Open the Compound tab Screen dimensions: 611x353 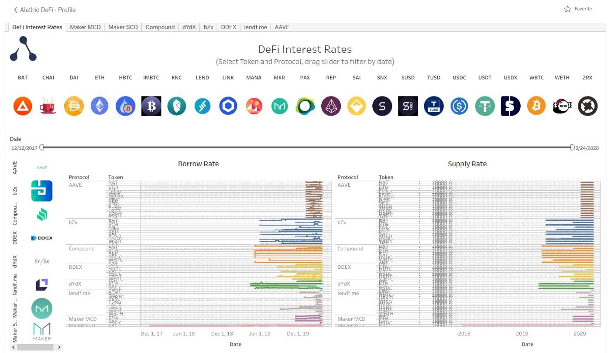coord(160,27)
